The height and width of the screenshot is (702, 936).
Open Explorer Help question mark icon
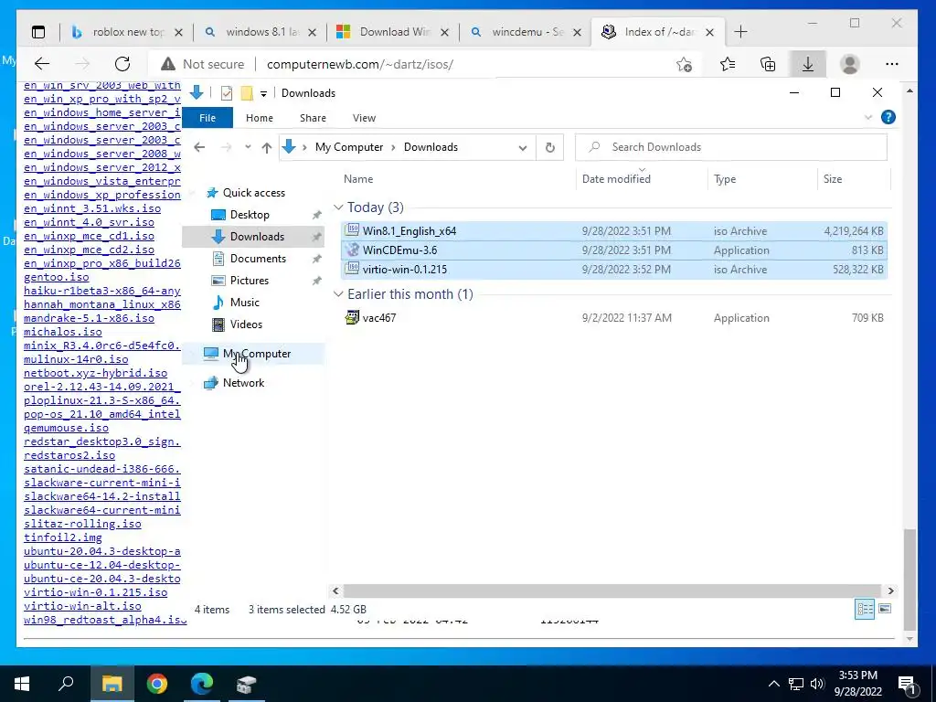pyautogui.click(x=888, y=118)
